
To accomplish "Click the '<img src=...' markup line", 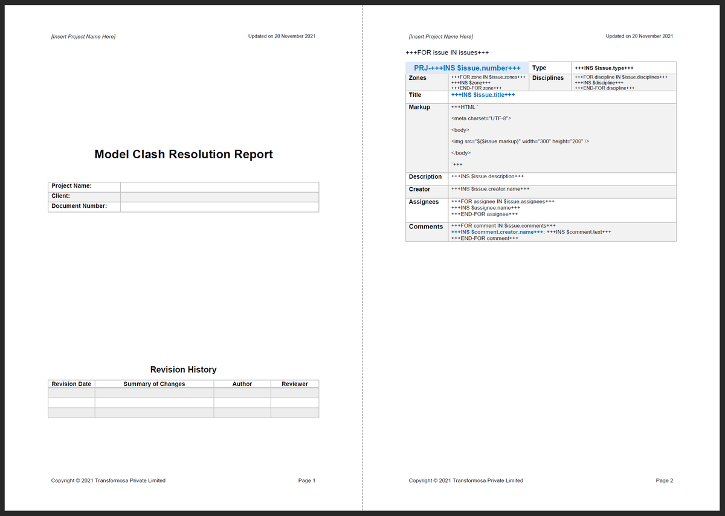I will [x=520, y=141].
